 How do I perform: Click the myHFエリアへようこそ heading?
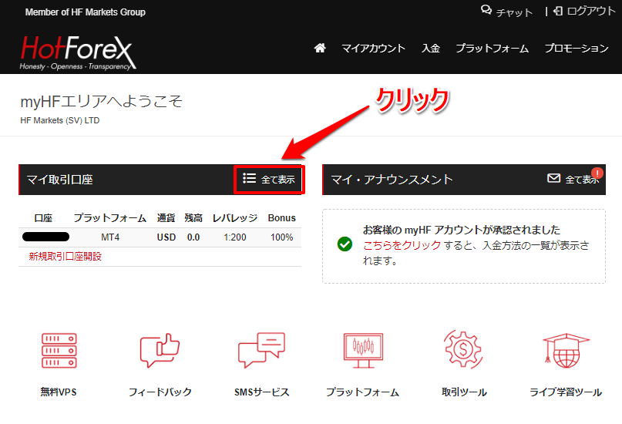tap(102, 102)
